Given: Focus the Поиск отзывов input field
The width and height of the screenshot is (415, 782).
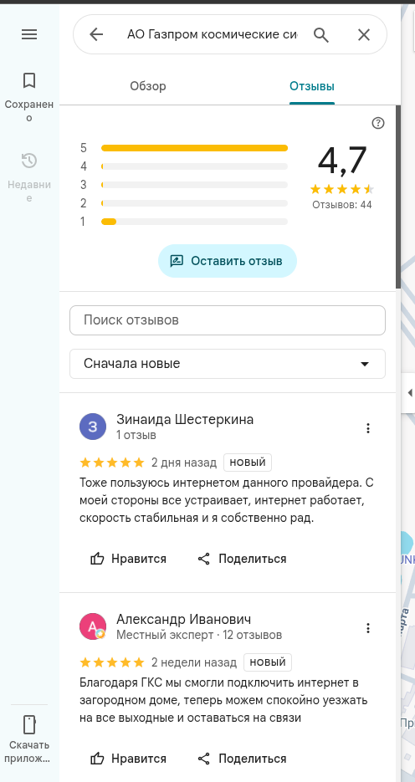Looking at the screenshot, I should pos(228,320).
